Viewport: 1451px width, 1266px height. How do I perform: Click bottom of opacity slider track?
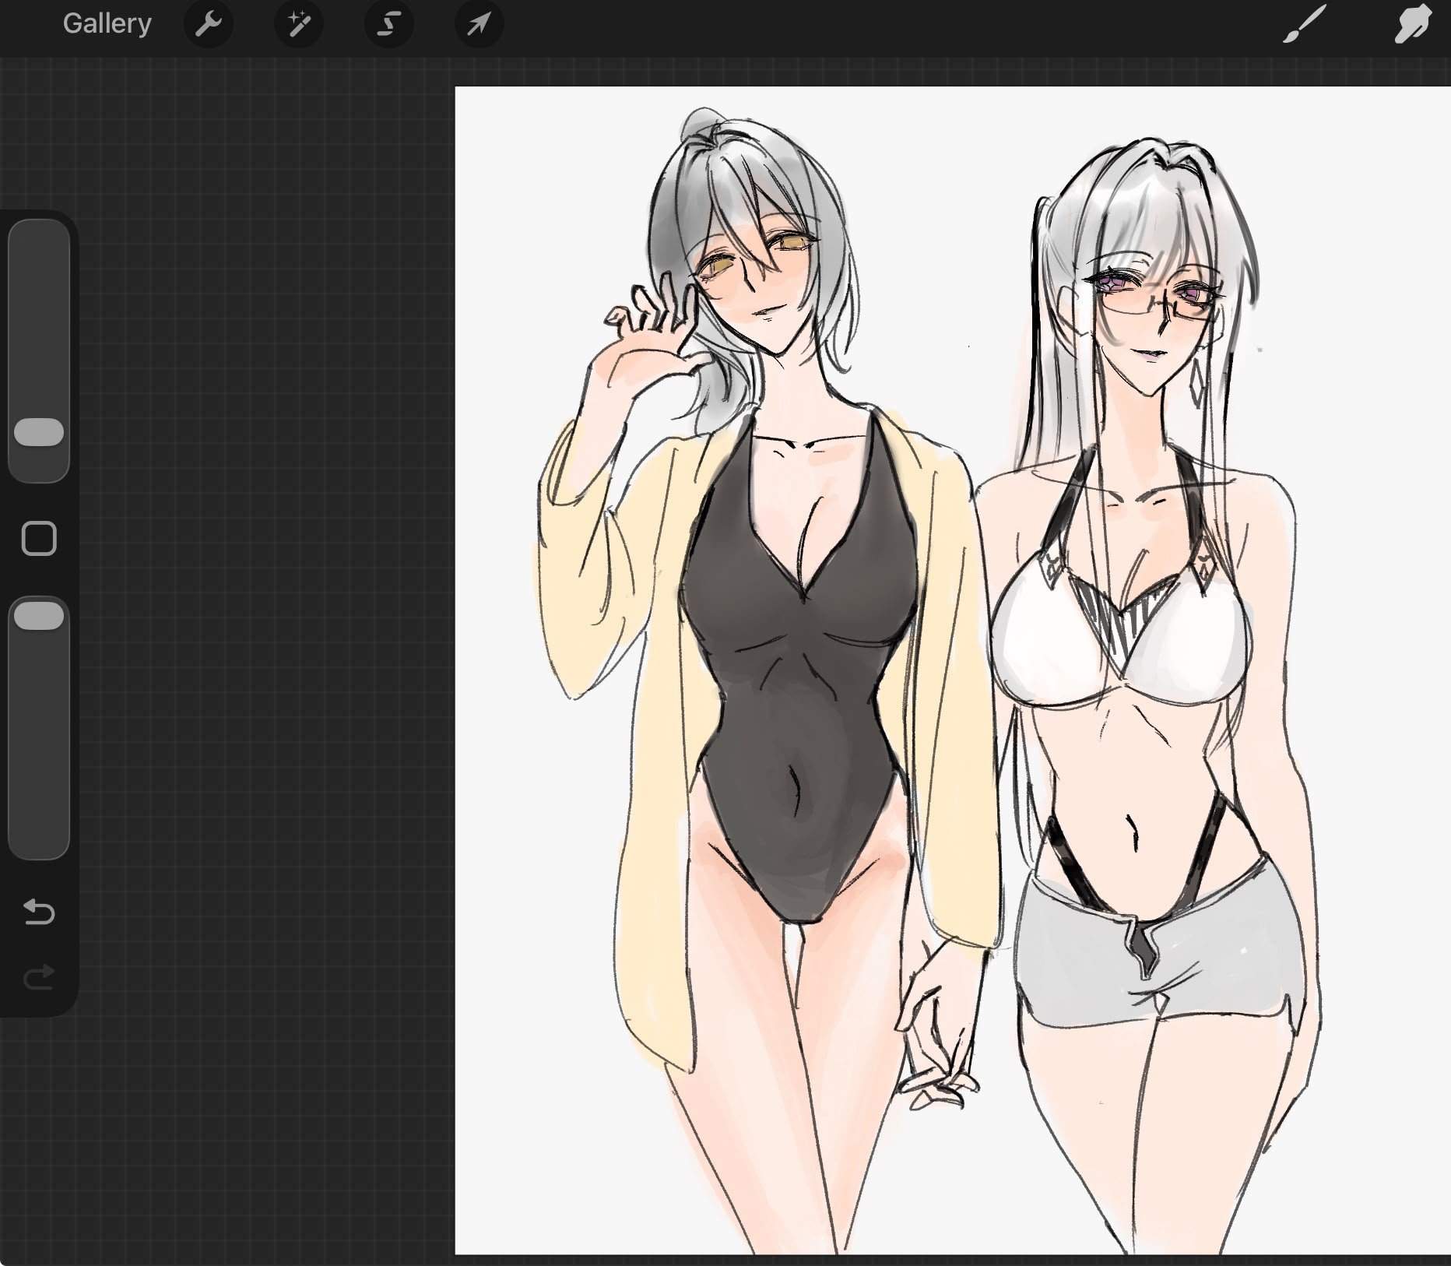click(x=39, y=845)
